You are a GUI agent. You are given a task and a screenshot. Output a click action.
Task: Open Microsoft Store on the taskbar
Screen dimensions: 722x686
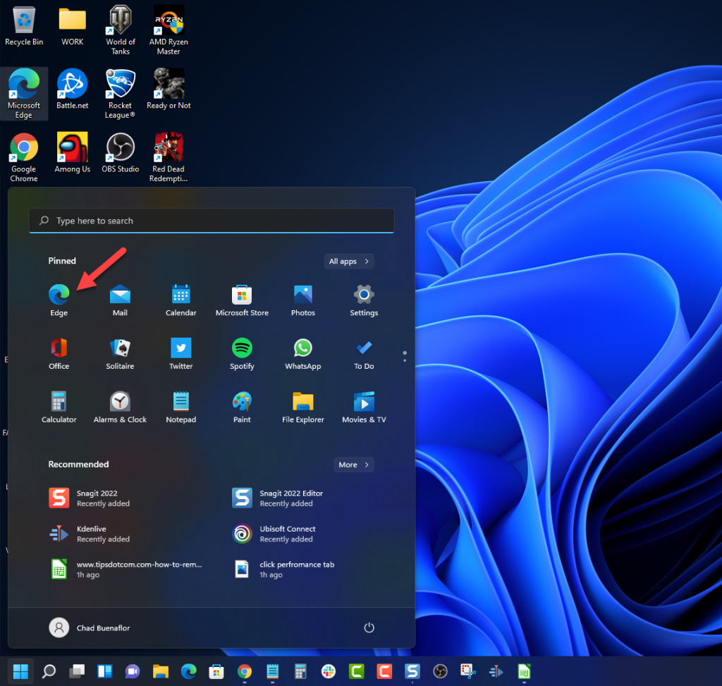(216, 672)
